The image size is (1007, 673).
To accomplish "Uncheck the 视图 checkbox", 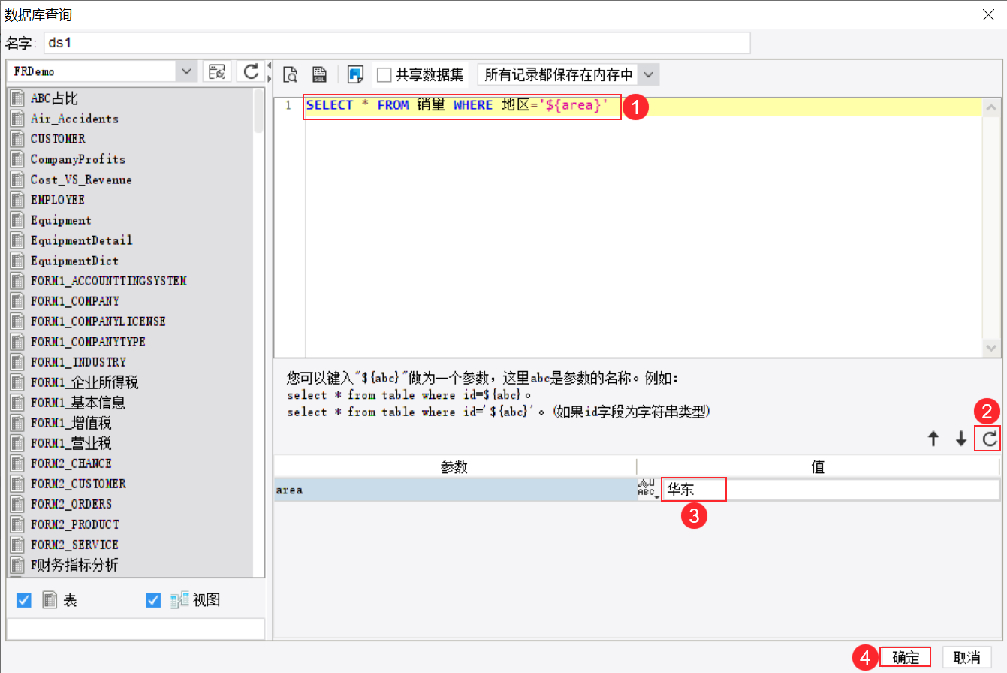I will coord(153,600).
